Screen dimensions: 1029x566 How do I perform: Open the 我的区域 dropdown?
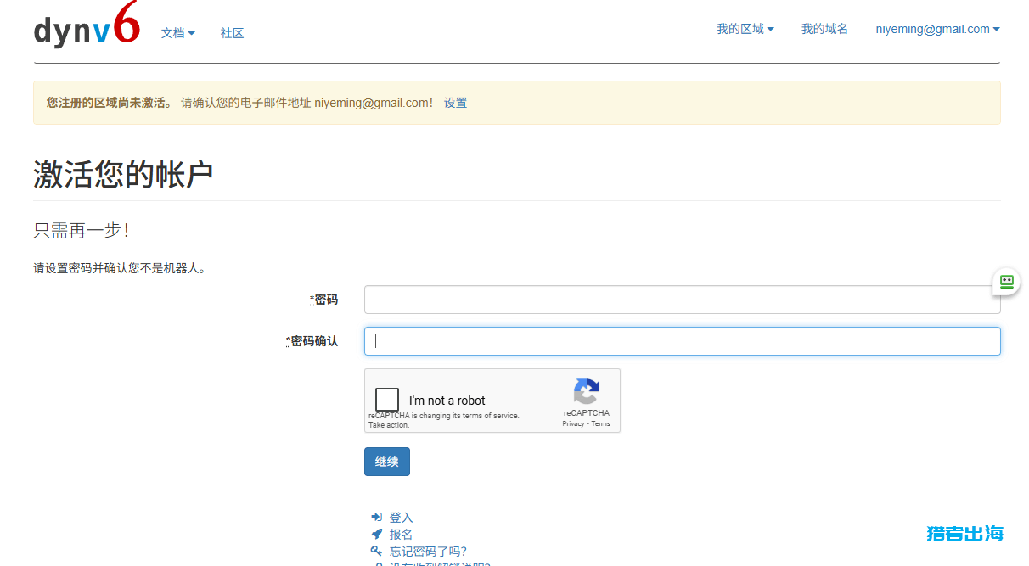click(745, 29)
